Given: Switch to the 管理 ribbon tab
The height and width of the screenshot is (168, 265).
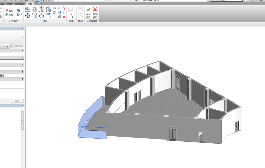Looking at the screenshot, I should coord(10,4).
